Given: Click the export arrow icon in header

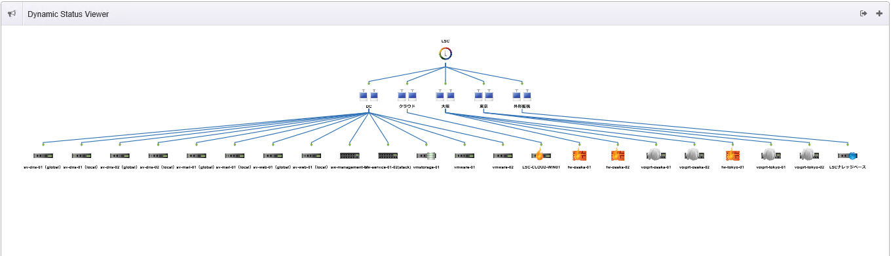Looking at the screenshot, I should tap(863, 14).
